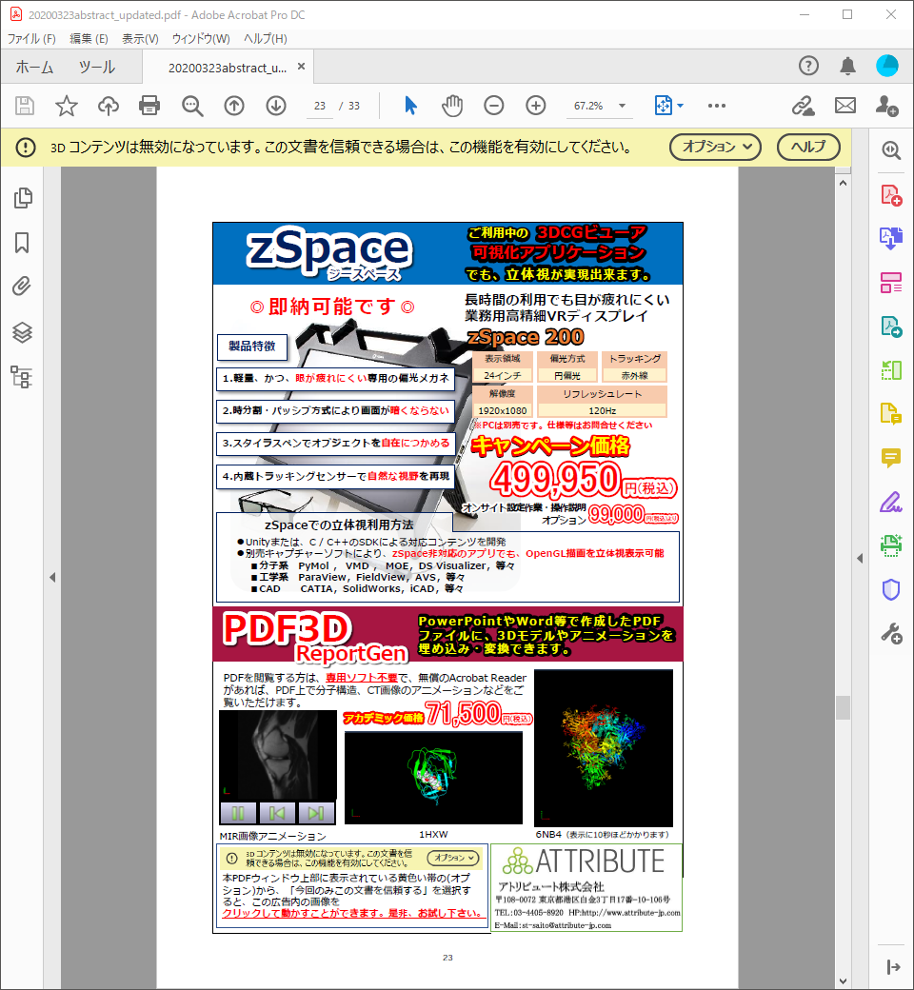Open the bookmarks panel

(22, 243)
